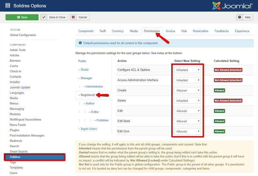Open Multilingual Associations options

[25, 119]
